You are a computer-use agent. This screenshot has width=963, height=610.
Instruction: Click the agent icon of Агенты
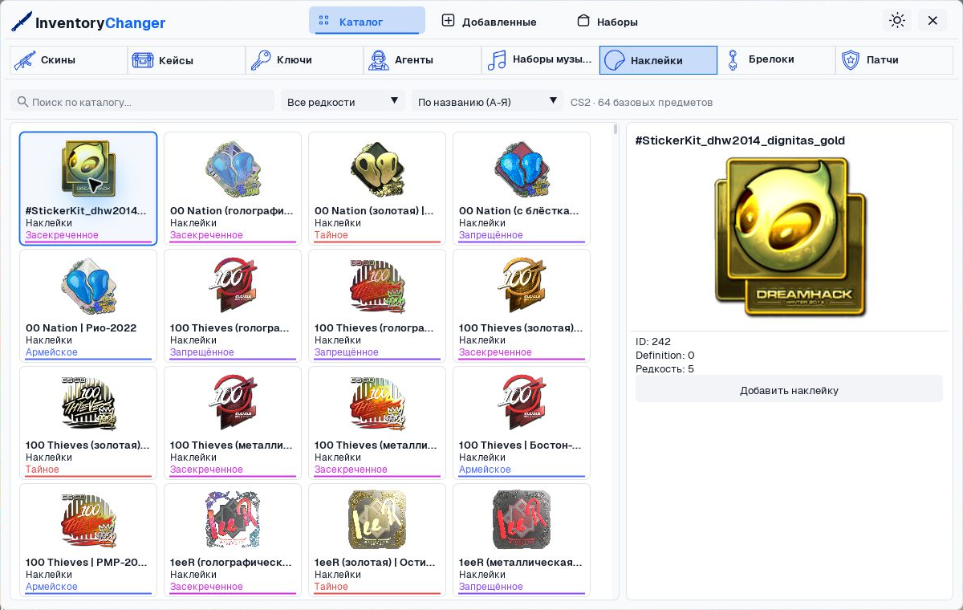pos(379,60)
